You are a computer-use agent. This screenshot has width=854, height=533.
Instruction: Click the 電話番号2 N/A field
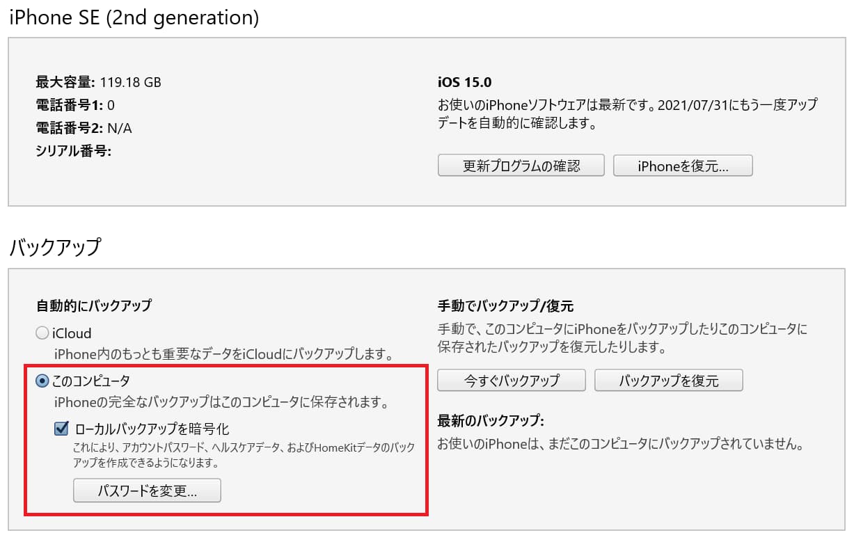(84, 128)
